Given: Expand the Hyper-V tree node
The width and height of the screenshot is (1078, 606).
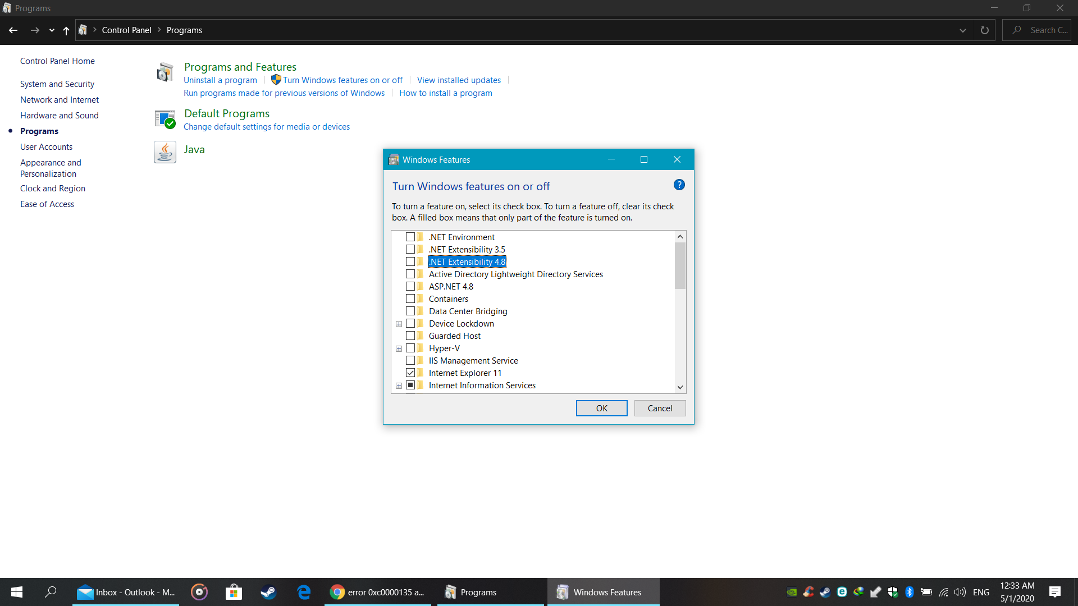Looking at the screenshot, I should pyautogui.click(x=399, y=349).
